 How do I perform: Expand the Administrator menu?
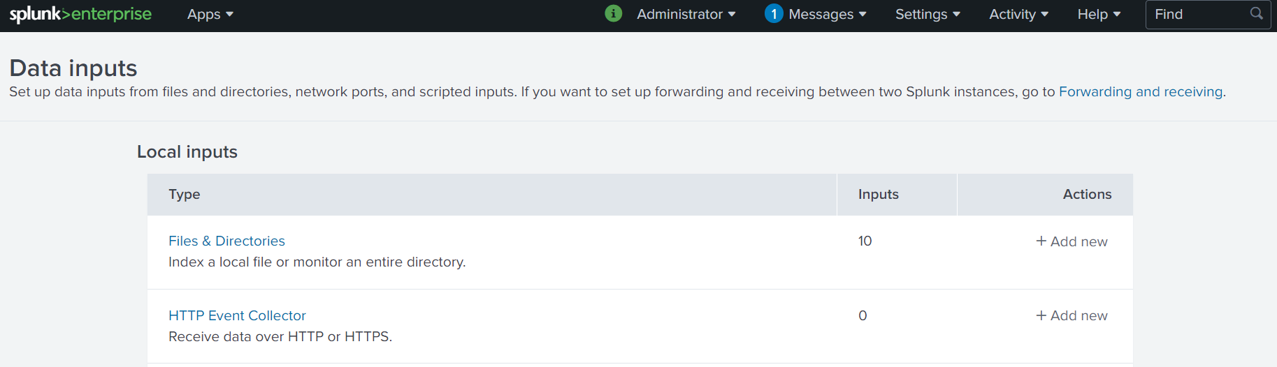point(686,14)
